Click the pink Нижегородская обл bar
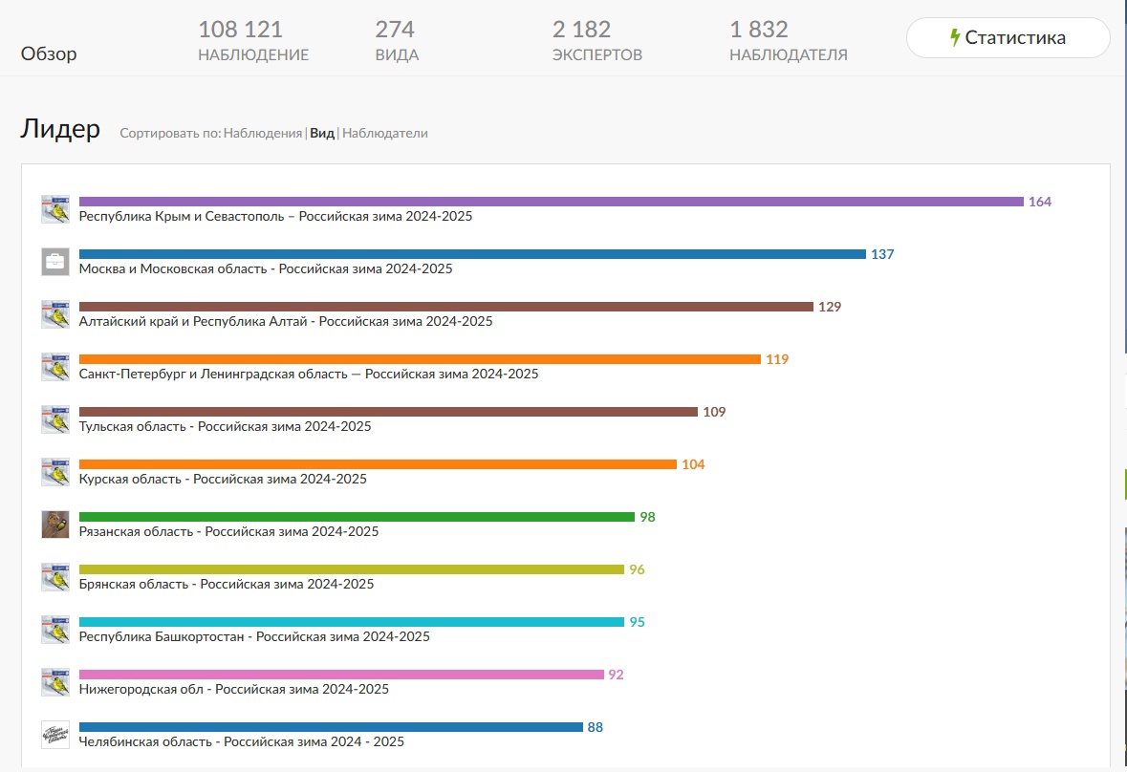1127x772 pixels. click(x=341, y=675)
